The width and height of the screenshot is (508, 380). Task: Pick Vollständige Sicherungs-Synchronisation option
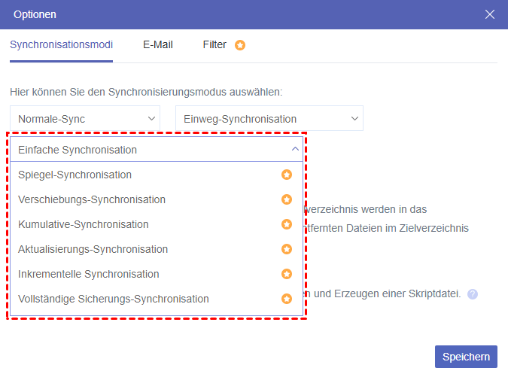114,299
